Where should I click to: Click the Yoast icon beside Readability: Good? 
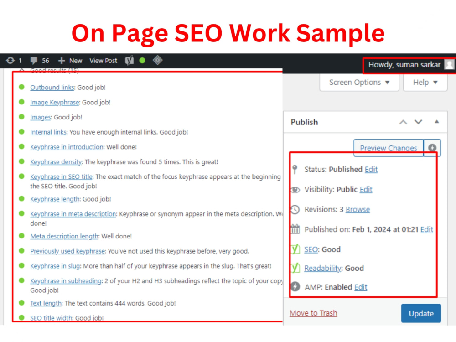[x=295, y=268]
